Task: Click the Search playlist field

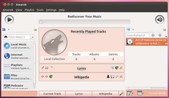Action: click(138, 35)
